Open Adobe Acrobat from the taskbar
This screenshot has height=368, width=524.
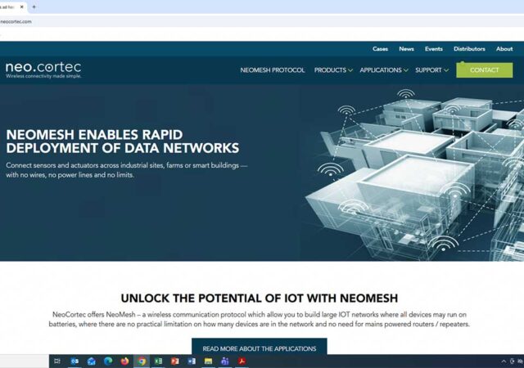coord(242,361)
